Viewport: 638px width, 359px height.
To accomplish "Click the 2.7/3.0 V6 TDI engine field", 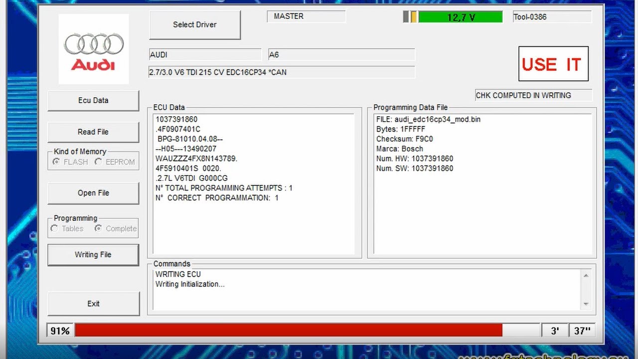I will click(282, 72).
